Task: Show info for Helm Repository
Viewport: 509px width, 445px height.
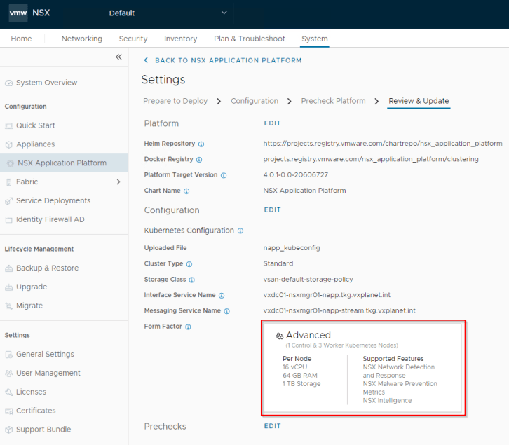Action: point(201,144)
